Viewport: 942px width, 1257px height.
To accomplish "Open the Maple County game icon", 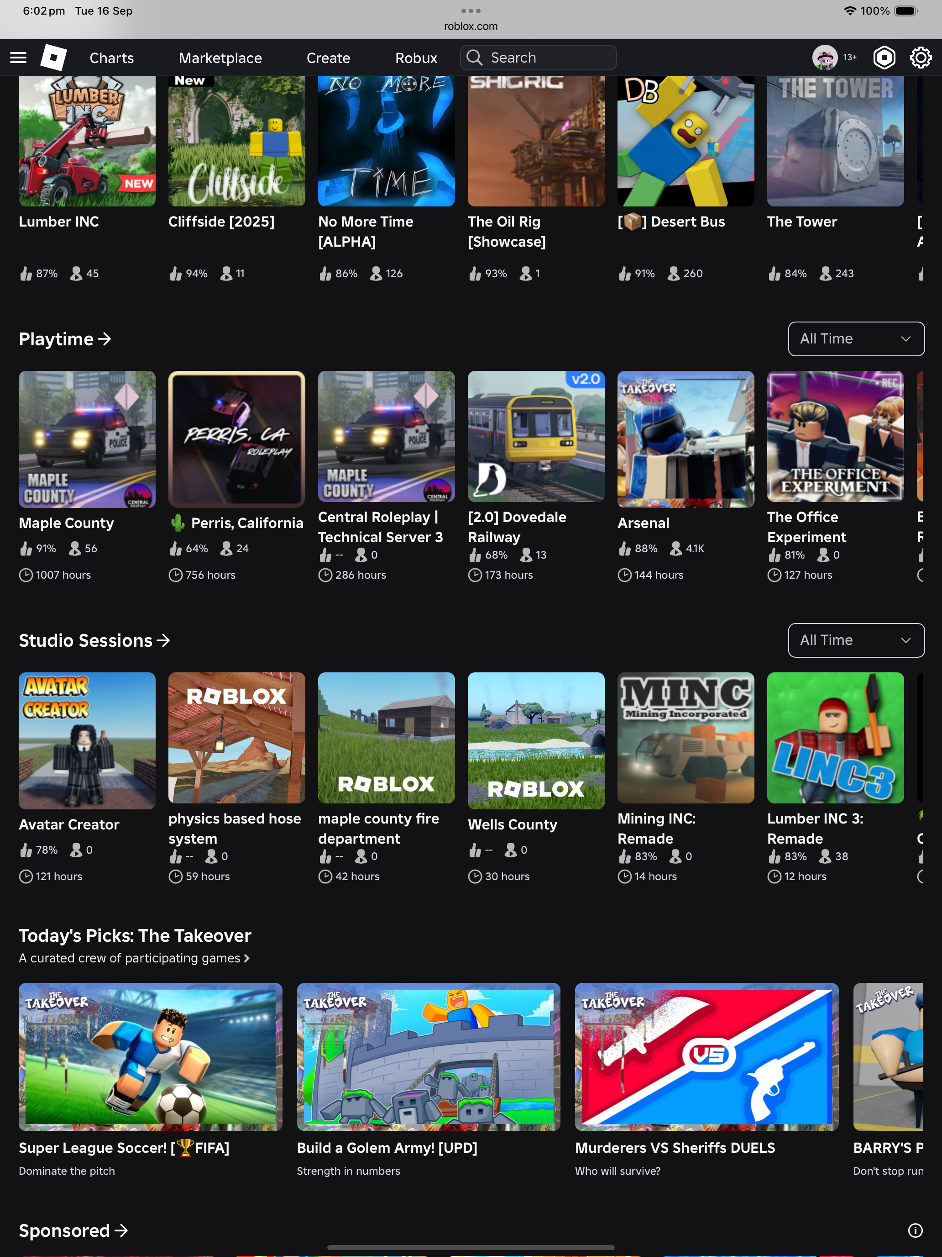I will point(87,439).
